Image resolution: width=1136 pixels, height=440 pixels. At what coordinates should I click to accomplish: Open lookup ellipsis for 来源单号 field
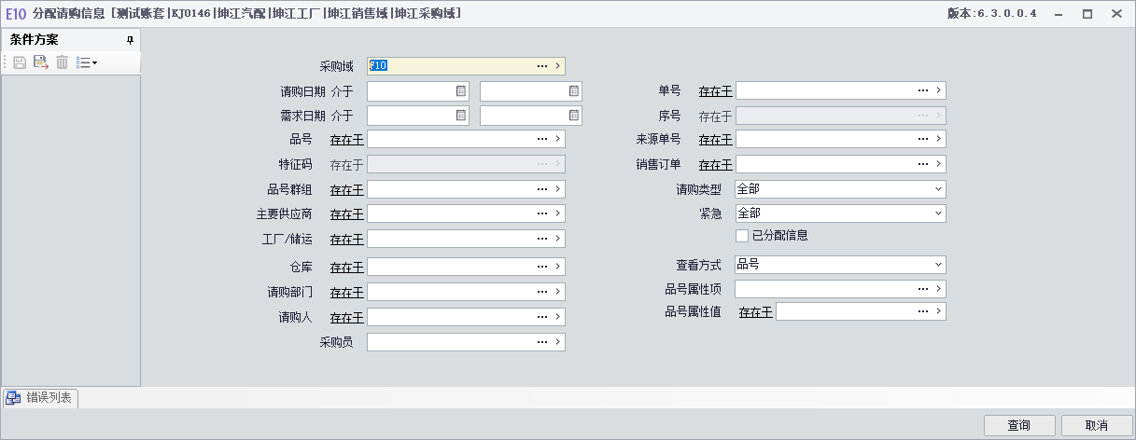point(922,139)
